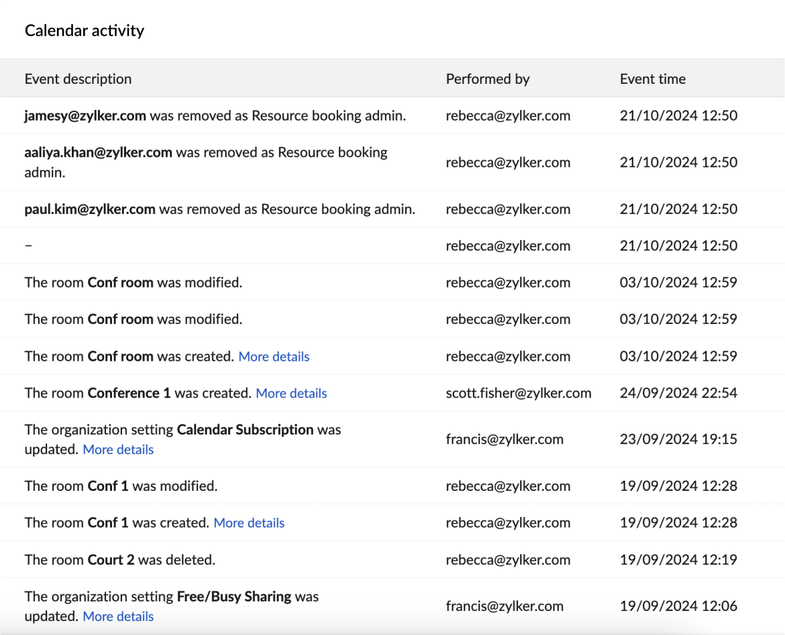This screenshot has width=785, height=635.
Task: Open More details for Conference 1 room
Action: (x=291, y=394)
